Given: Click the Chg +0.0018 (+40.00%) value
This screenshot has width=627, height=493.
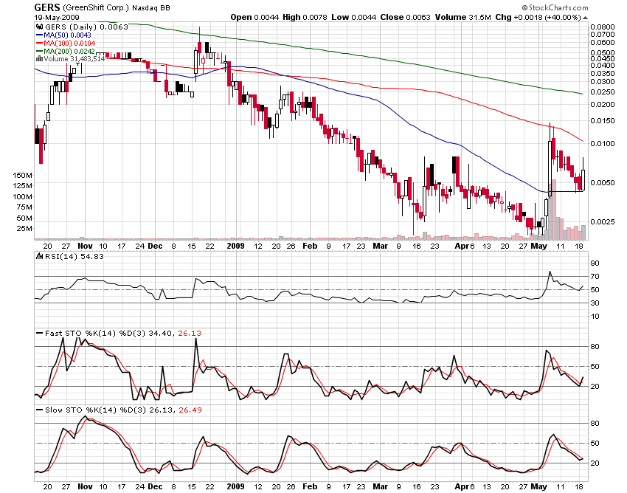Looking at the screenshot, I should pos(538,17).
